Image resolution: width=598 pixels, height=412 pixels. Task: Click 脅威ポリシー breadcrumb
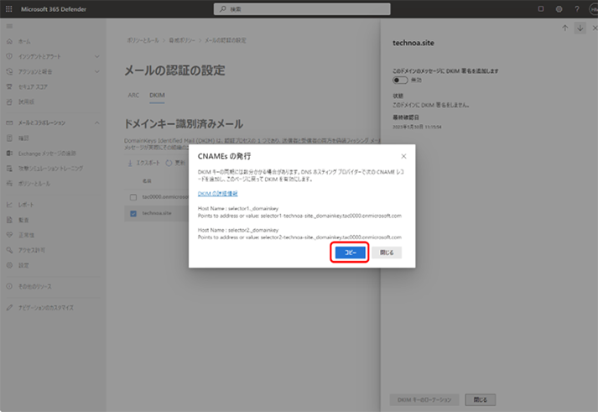coord(182,40)
